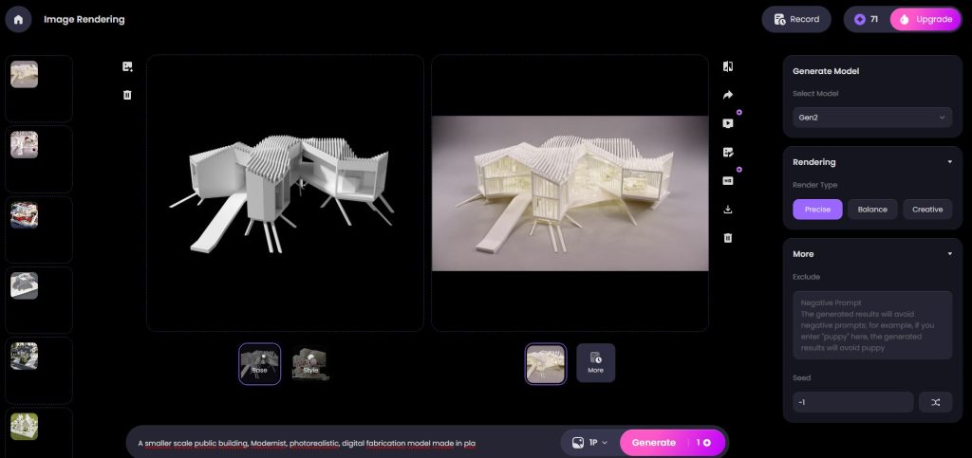The width and height of the screenshot is (972, 458).
Task: Switch render type to Balance
Action: 872,210
